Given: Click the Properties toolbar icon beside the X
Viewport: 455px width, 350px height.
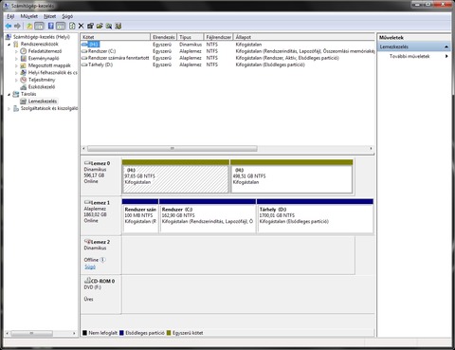Looking at the screenshot, I should click(x=90, y=26).
